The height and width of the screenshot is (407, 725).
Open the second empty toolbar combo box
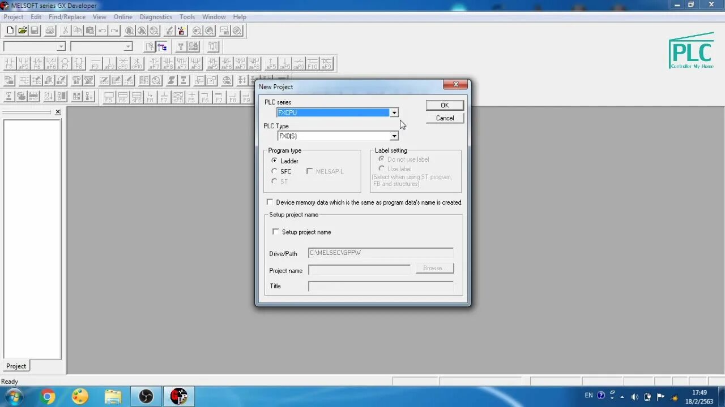point(101,46)
